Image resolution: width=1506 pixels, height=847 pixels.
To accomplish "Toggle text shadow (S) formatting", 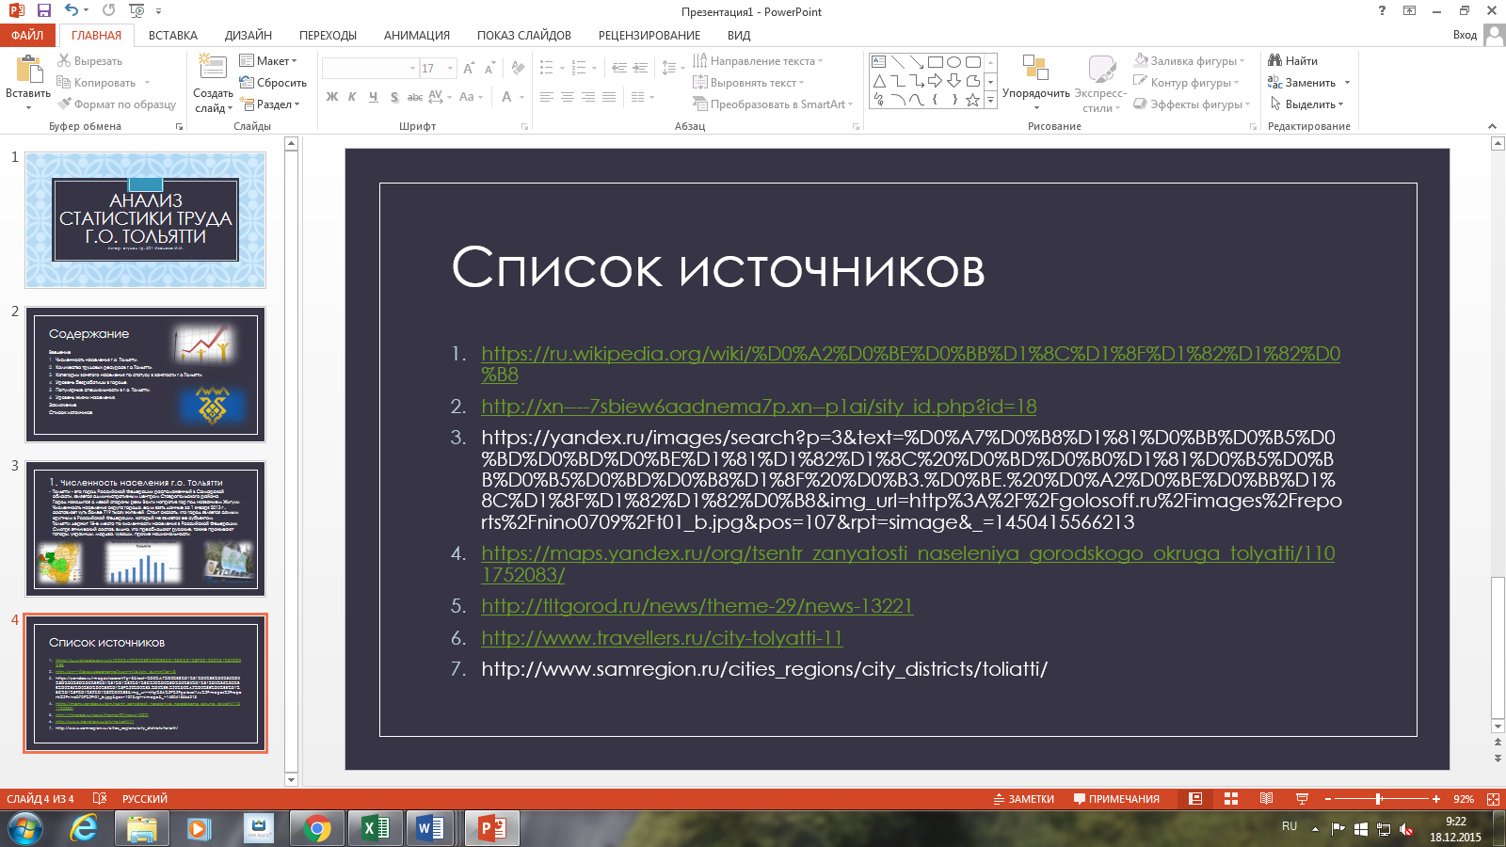I will (394, 97).
